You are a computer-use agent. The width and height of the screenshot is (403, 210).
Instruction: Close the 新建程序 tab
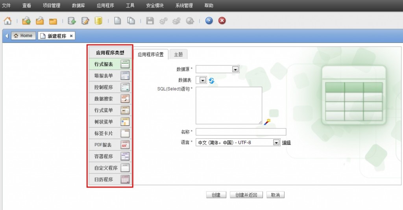tap(71, 36)
